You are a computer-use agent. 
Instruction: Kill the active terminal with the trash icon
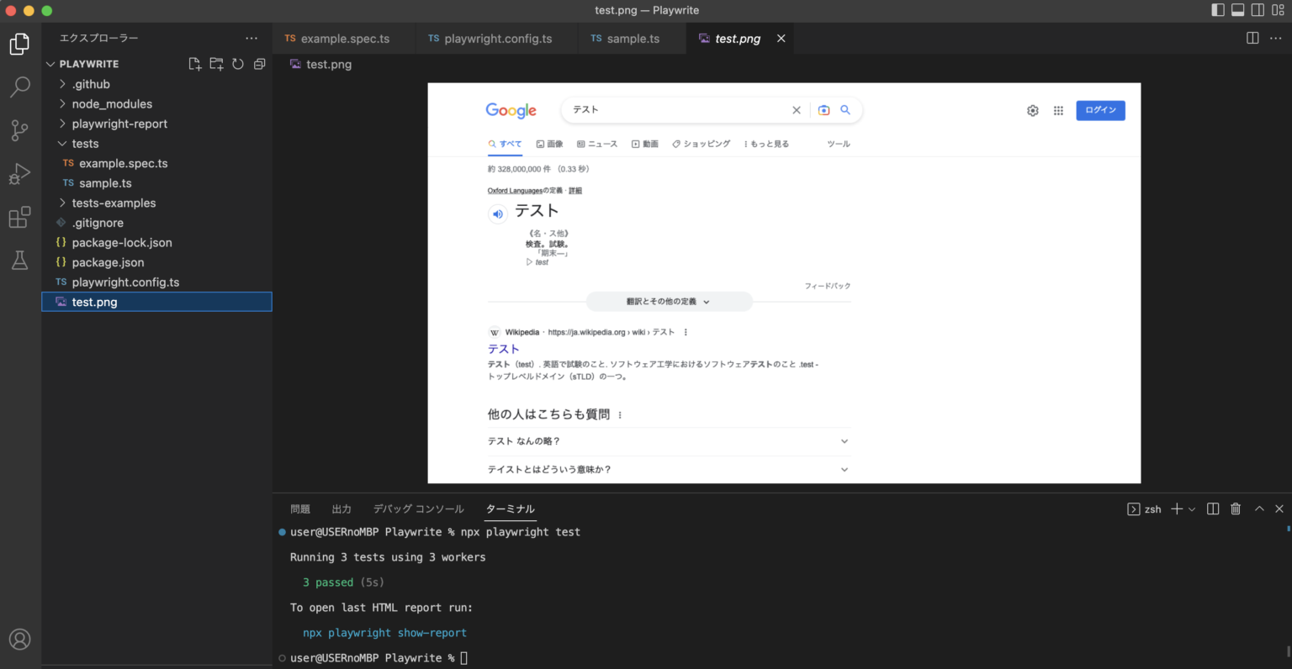(x=1236, y=508)
